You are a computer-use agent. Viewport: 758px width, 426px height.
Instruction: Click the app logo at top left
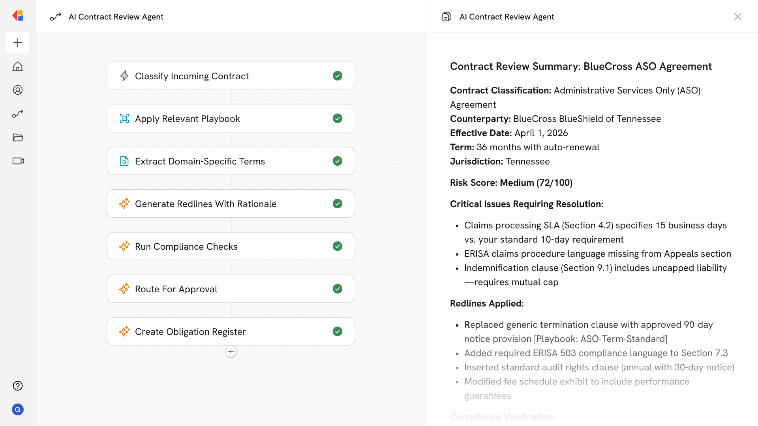[x=18, y=16]
